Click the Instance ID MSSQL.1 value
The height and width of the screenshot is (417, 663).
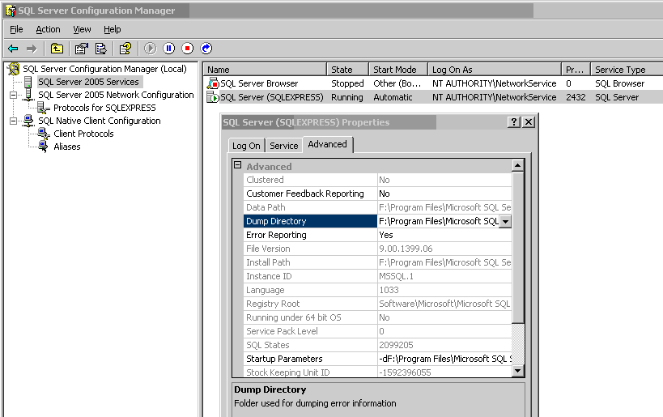pos(396,276)
